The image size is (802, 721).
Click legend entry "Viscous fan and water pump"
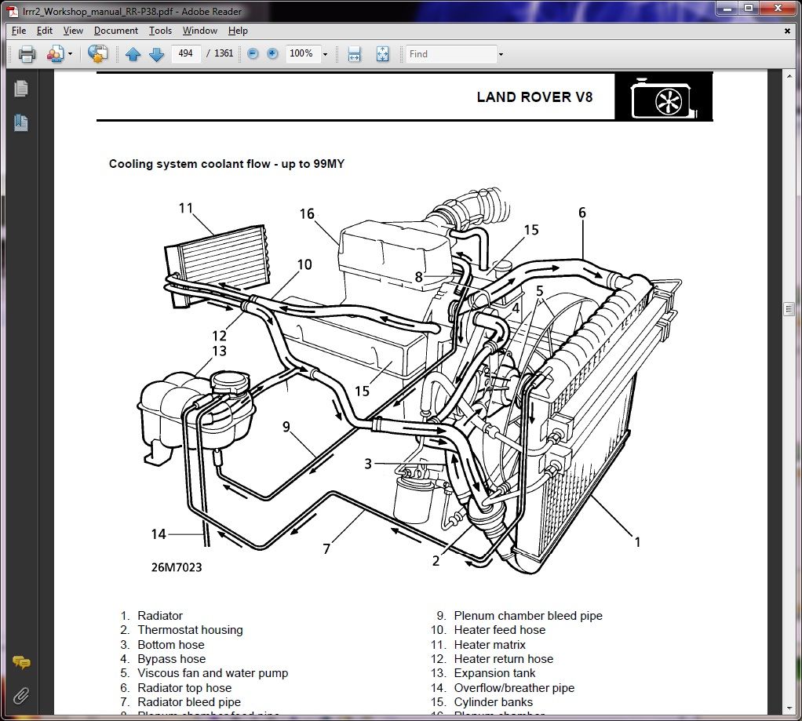[213, 673]
